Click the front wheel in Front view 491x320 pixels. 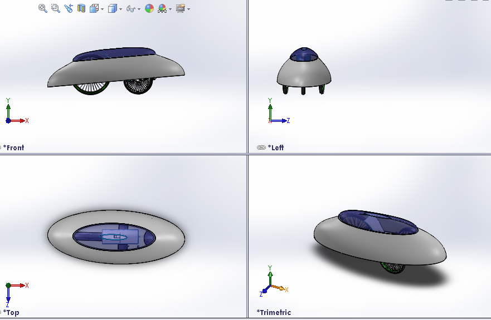138,86
